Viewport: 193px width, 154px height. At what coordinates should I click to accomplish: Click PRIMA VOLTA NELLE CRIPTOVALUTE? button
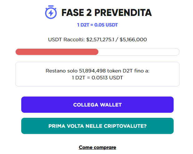(x=97, y=126)
